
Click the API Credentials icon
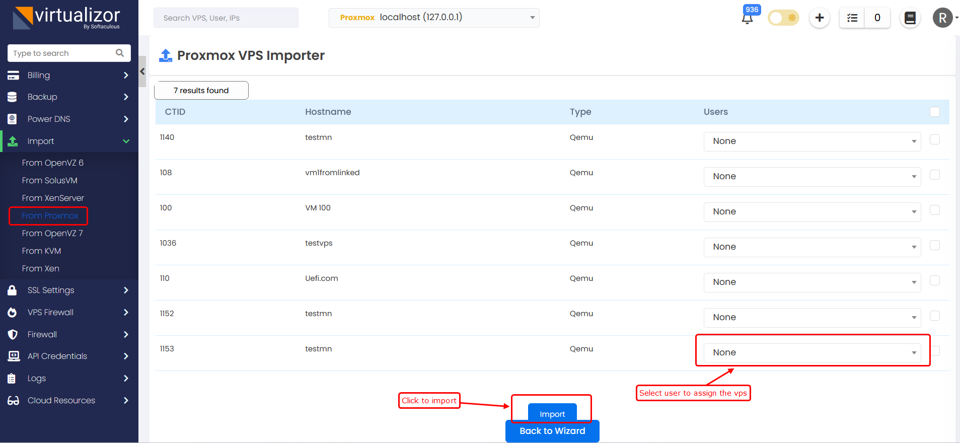[x=14, y=356]
